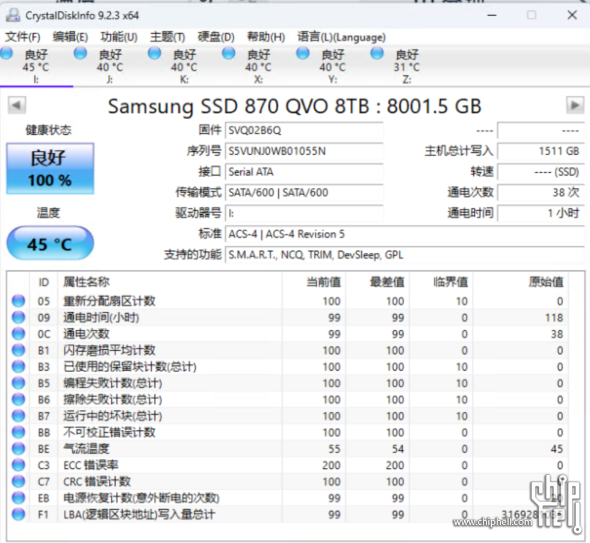
Task: Select the CRC 错误计数 attribute row
Action: coord(288,482)
